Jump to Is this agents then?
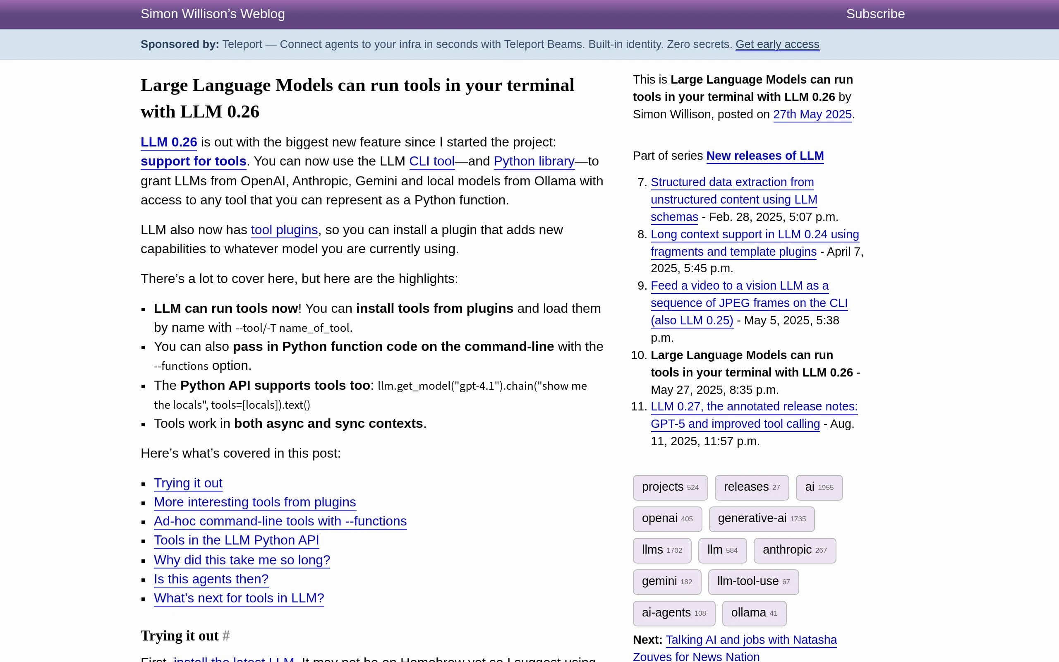The height and width of the screenshot is (662, 1059). click(x=211, y=579)
